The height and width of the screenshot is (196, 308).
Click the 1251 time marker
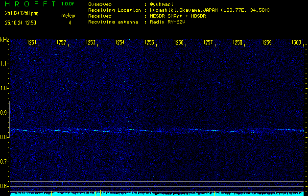(x=32, y=43)
